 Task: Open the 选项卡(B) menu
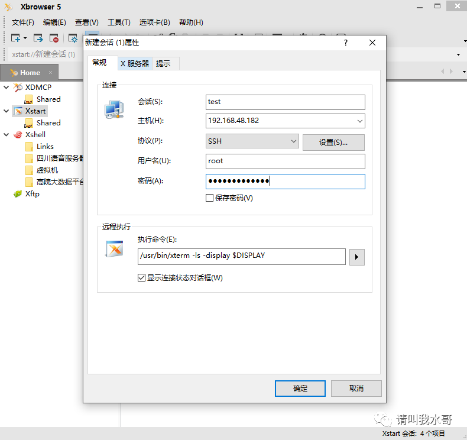click(x=154, y=22)
